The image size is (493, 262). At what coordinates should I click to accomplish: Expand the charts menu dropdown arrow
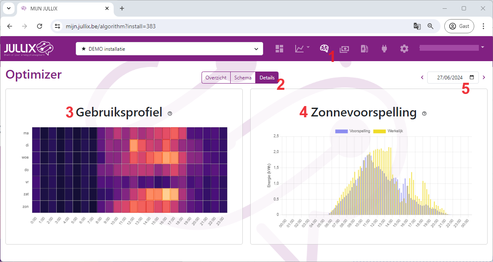pyautogui.click(x=308, y=47)
